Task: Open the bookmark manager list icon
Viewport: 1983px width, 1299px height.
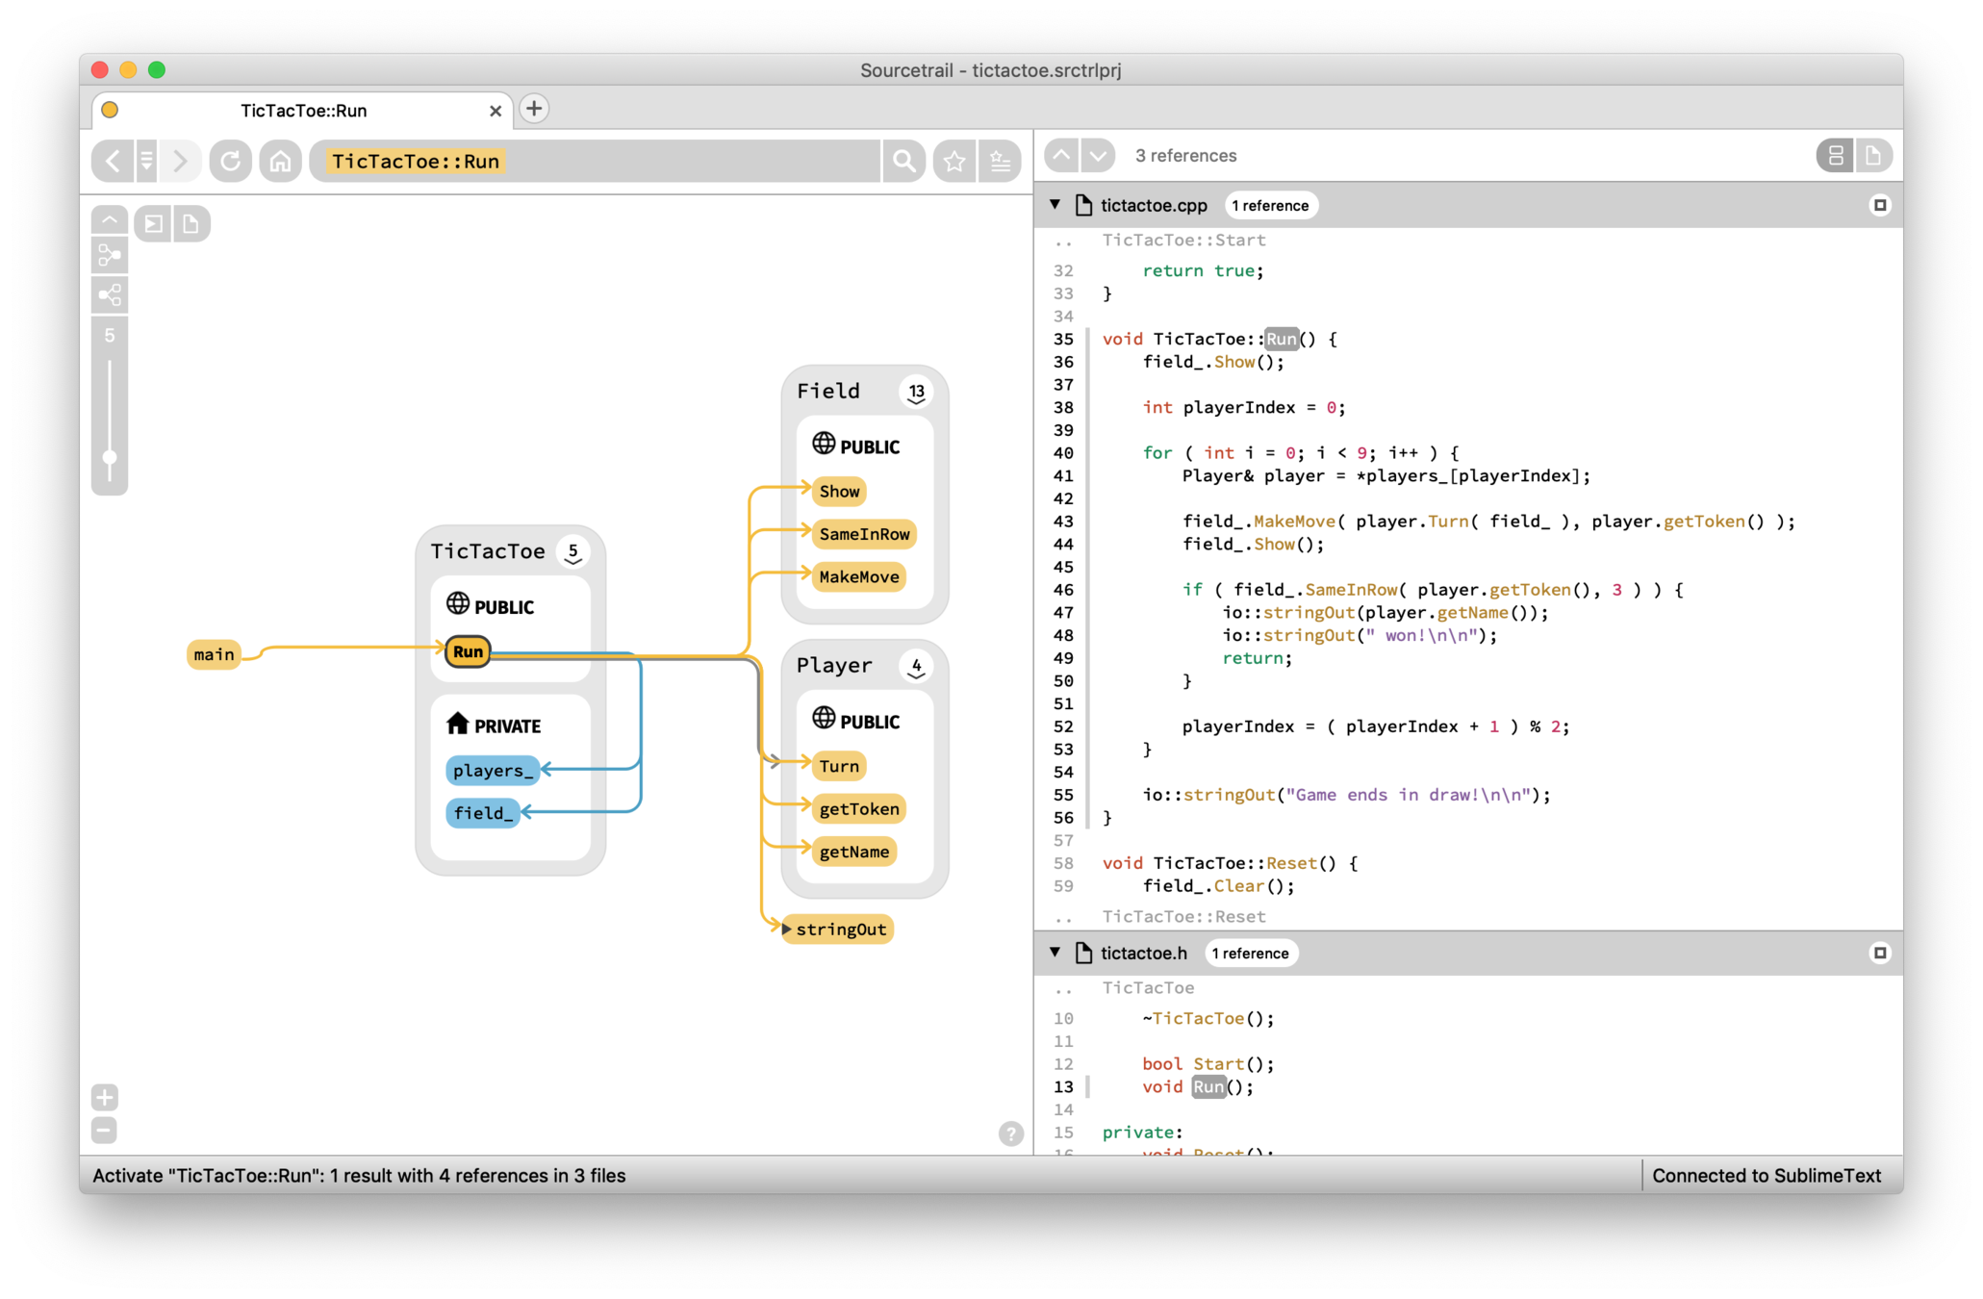Action: (x=1000, y=161)
